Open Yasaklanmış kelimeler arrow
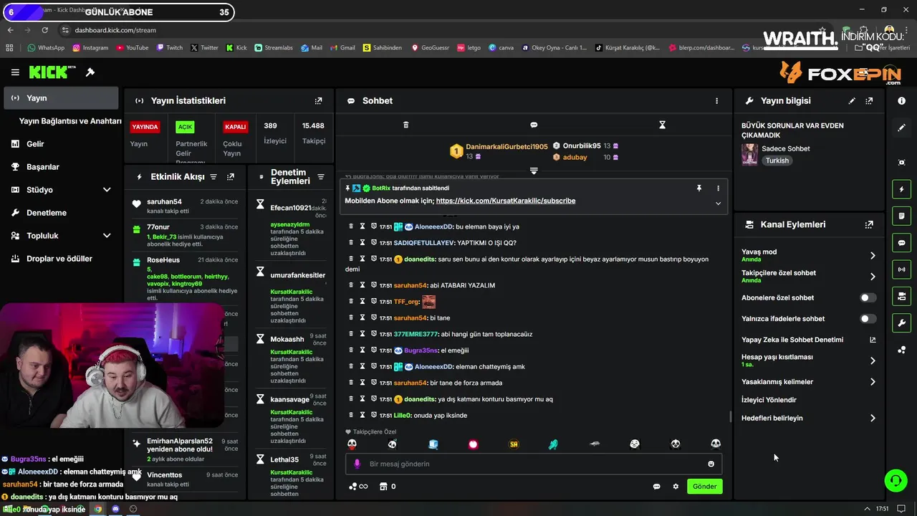The image size is (917, 516). 873,382
